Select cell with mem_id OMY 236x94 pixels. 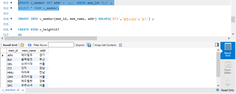(x=14, y=77)
